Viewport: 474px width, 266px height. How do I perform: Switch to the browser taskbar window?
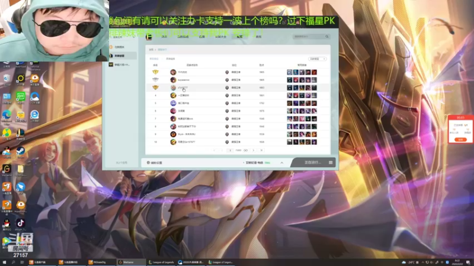click(x=191, y=262)
